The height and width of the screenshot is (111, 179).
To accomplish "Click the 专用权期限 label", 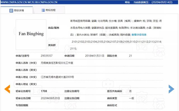I will (x=22, y=105).
